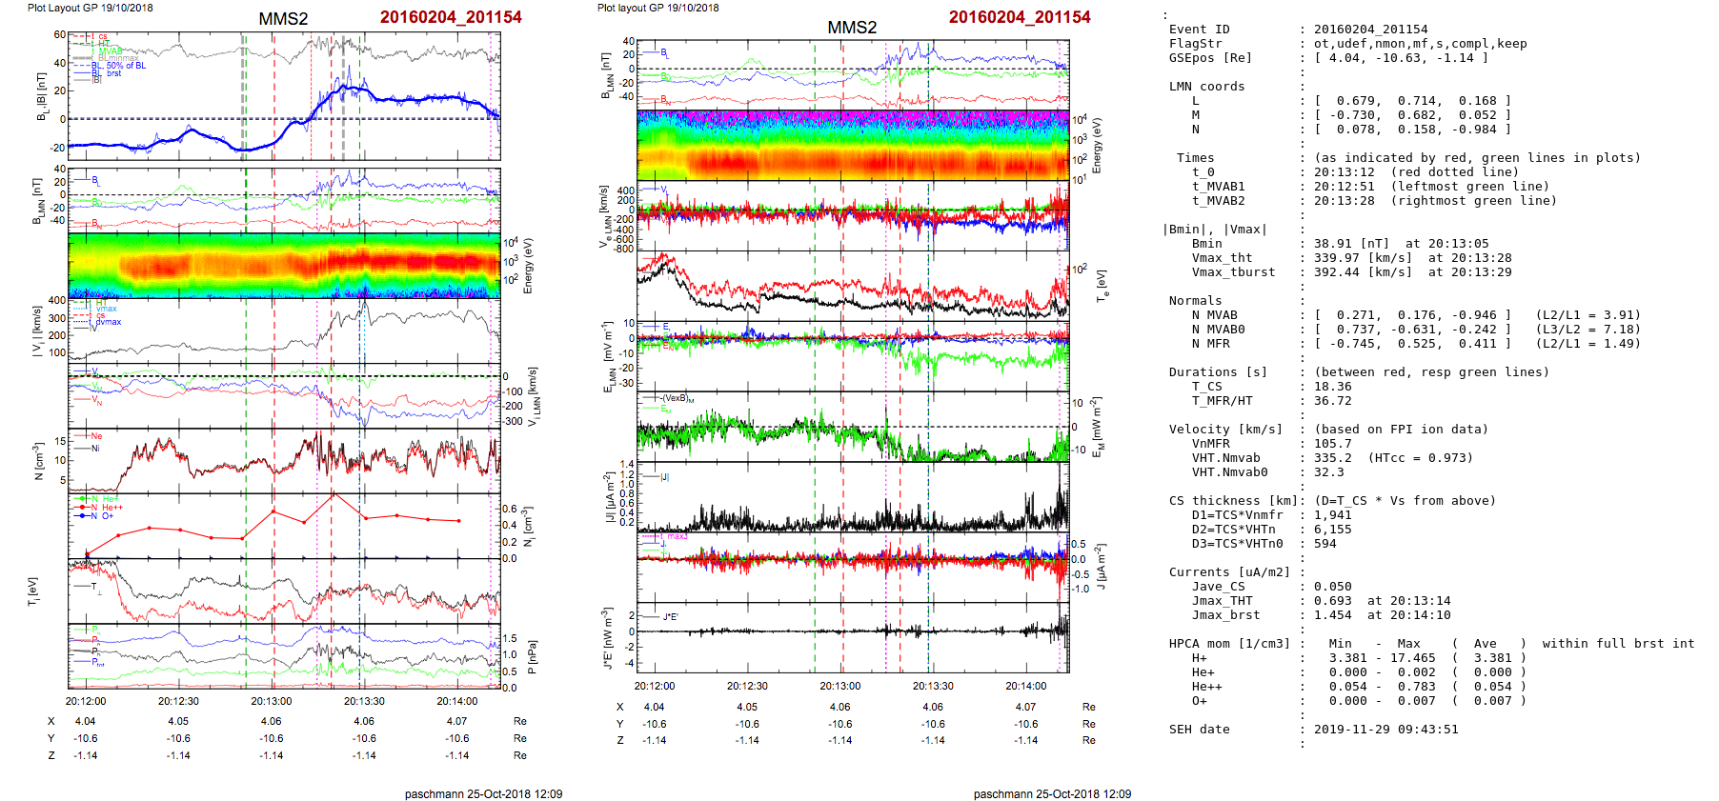Click 20:12:00 tick label under right plot

[655, 686]
